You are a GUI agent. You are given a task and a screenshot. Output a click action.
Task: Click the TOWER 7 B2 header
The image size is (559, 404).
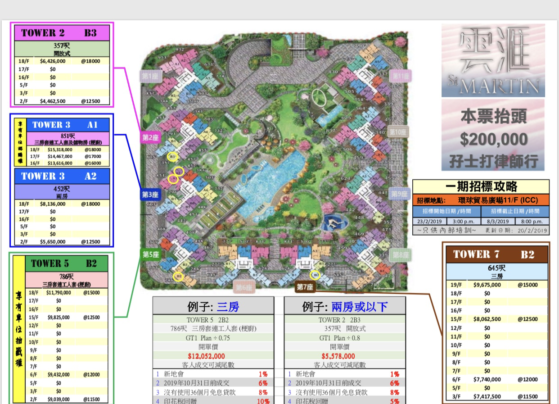tap(497, 254)
